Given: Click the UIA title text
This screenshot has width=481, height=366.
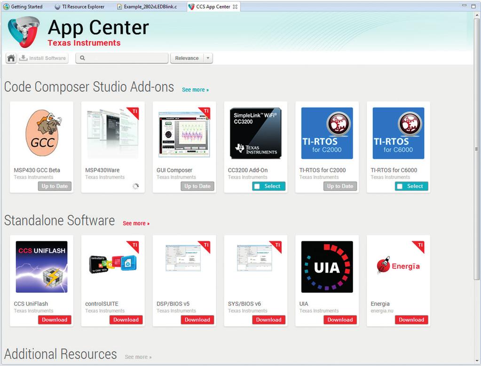Looking at the screenshot, I should click(304, 304).
